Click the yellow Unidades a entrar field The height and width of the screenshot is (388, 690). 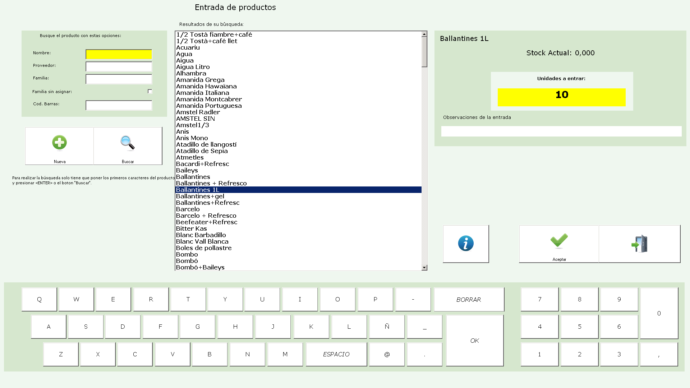[561, 97]
